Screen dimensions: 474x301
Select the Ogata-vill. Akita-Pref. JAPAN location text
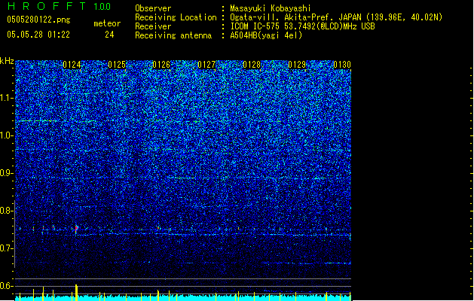tap(336, 17)
